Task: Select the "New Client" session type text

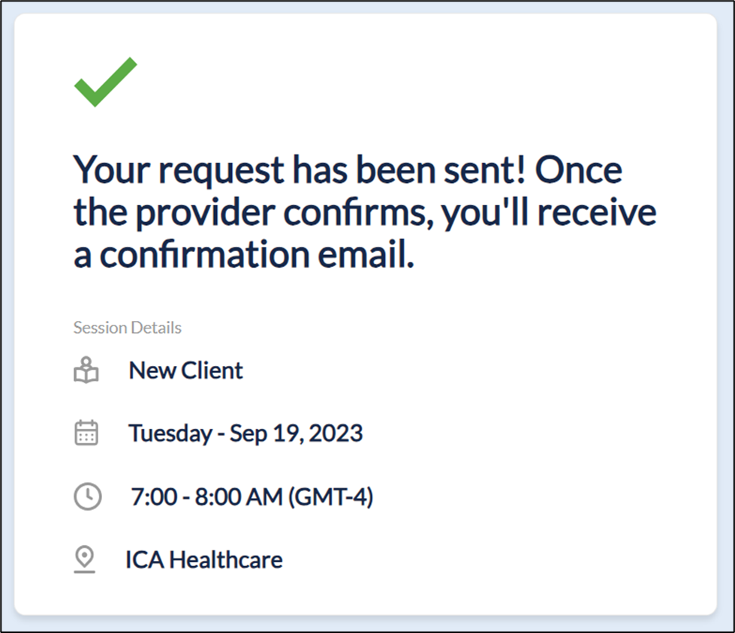Action: [x=185, y=370]
